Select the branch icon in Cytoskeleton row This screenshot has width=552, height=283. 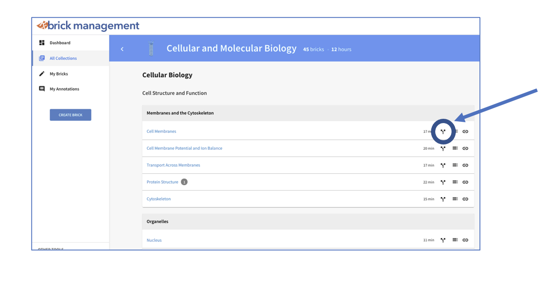[x=443, y=199]
